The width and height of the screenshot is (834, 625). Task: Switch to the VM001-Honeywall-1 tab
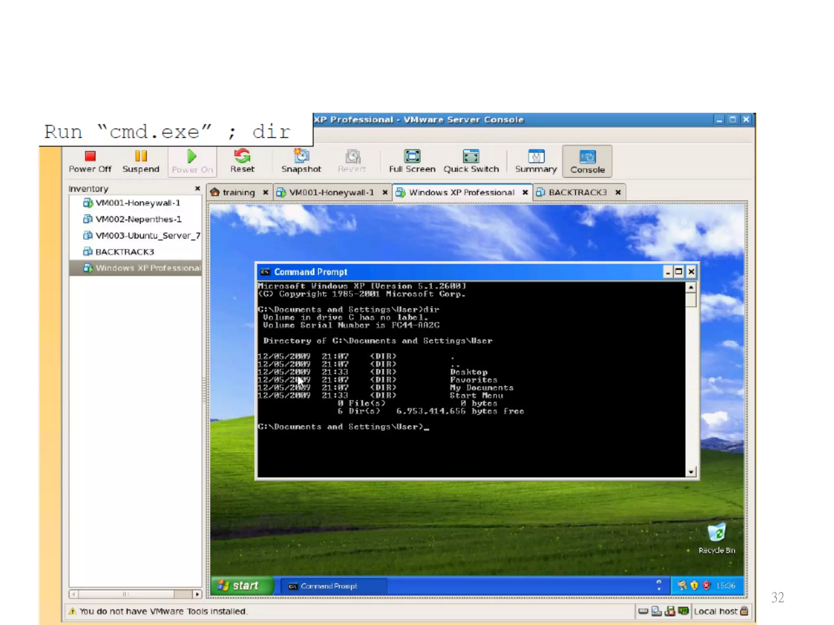pos(331,192)
